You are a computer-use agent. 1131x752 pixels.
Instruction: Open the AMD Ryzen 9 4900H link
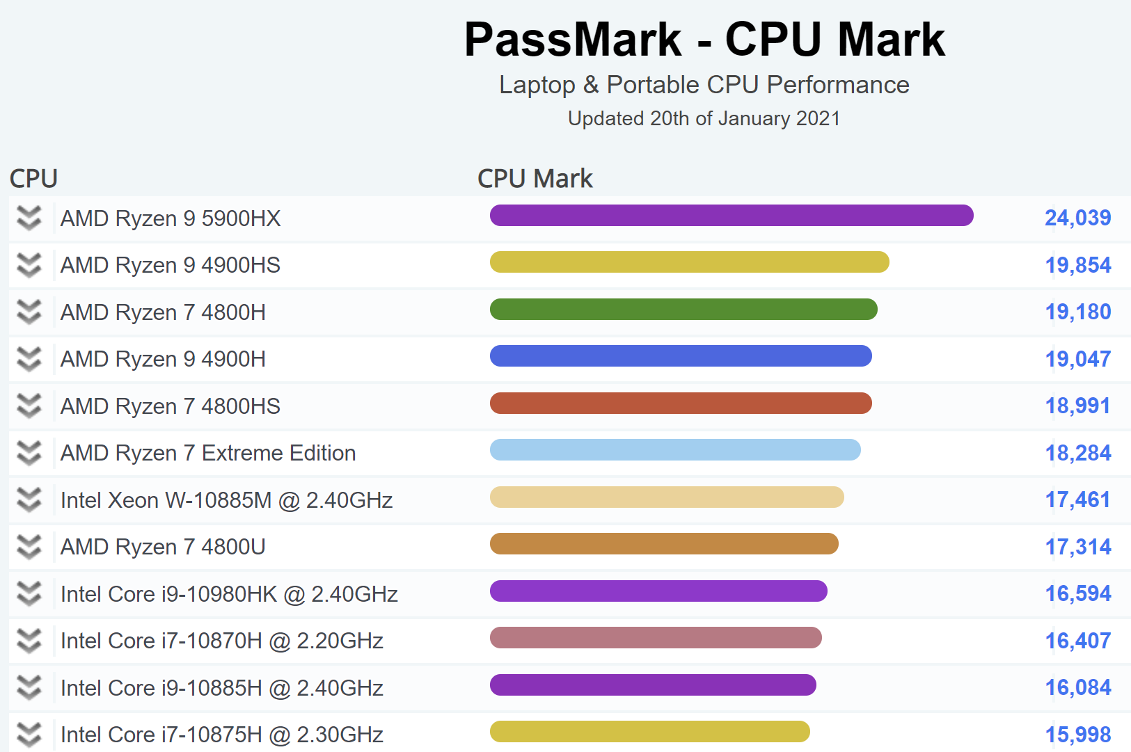pyautogui.click(x=163, y=359)
